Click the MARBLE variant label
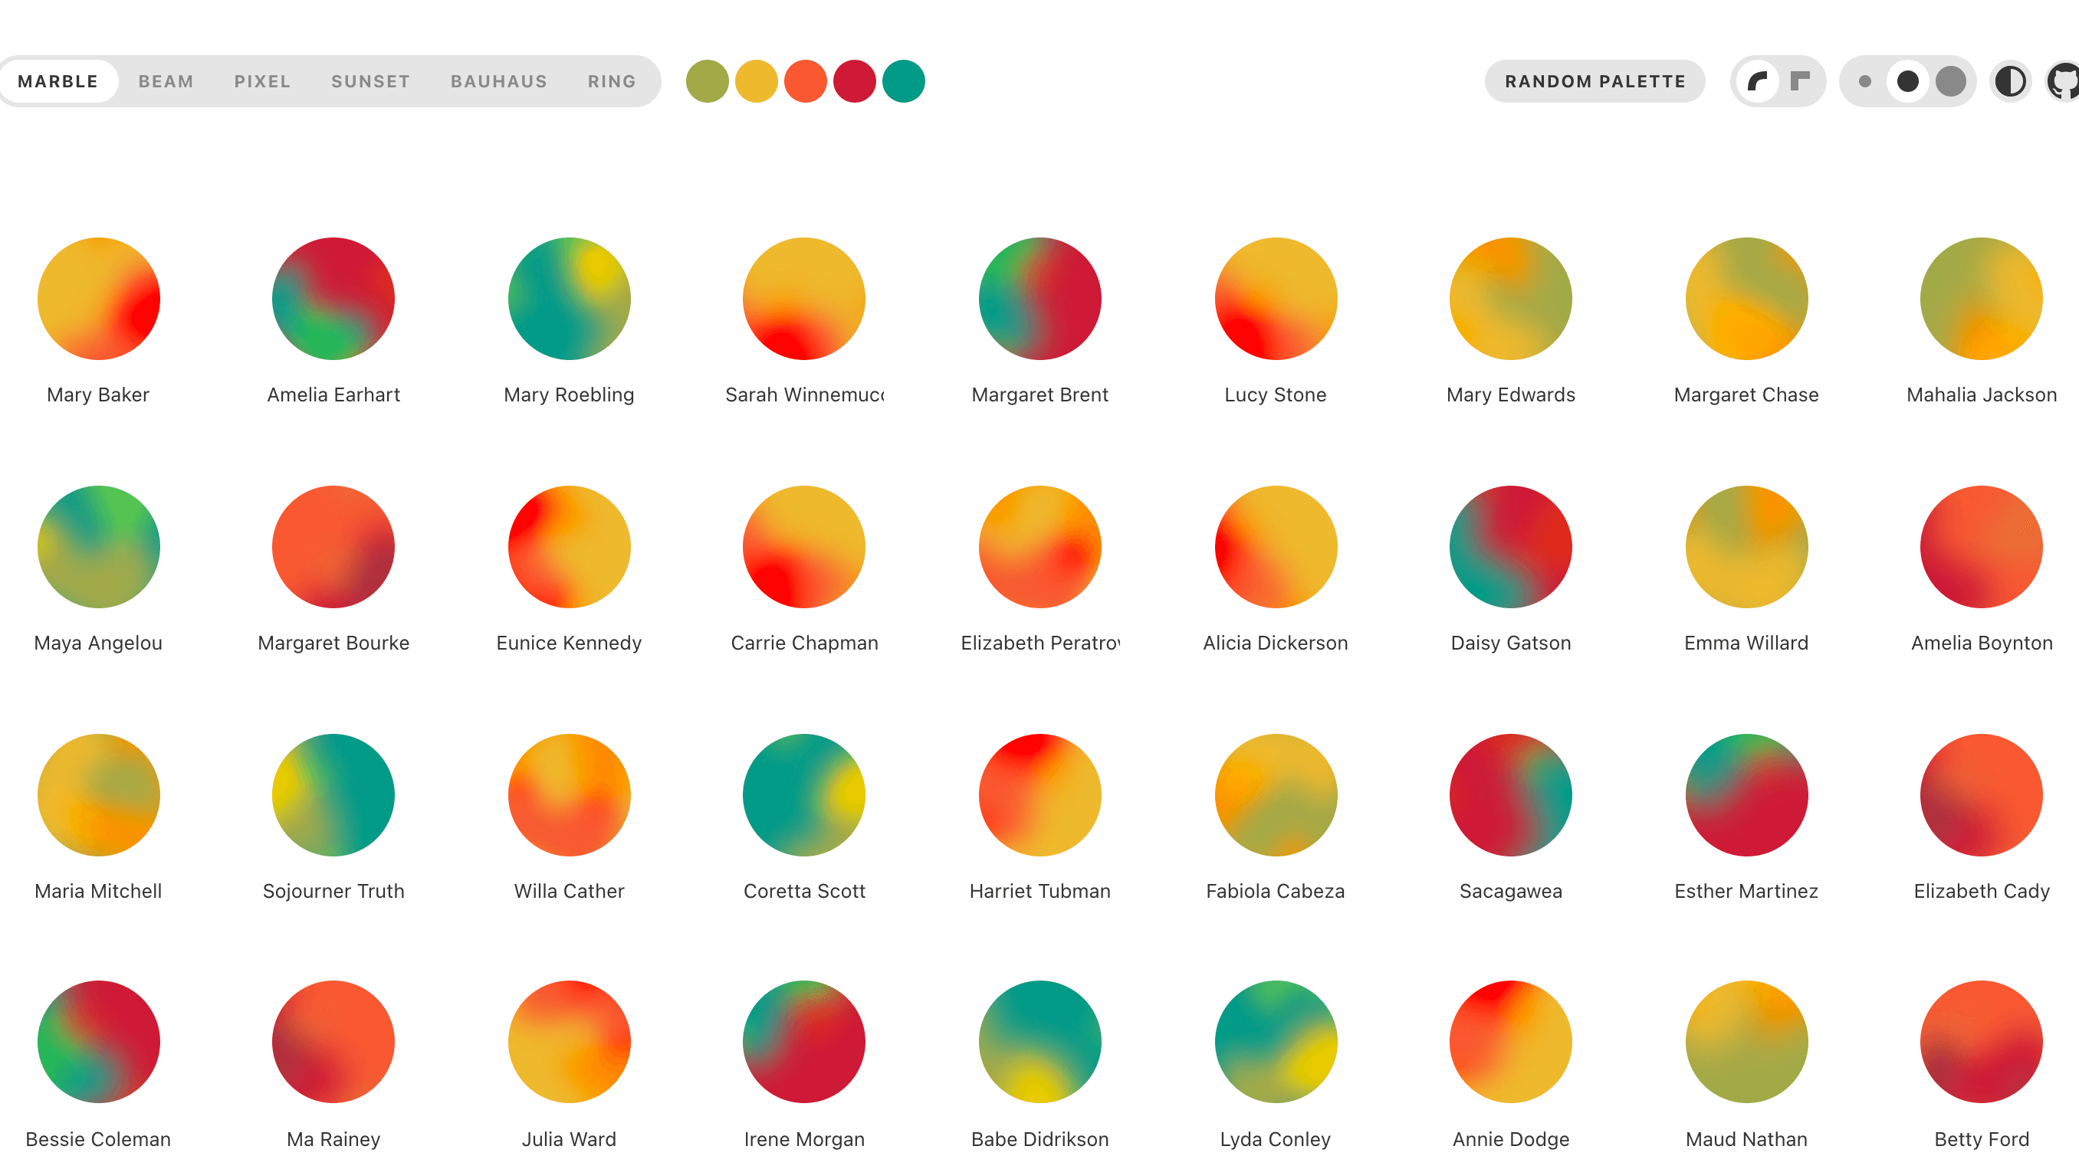The image size is (2079, 1169). [59, 80]
